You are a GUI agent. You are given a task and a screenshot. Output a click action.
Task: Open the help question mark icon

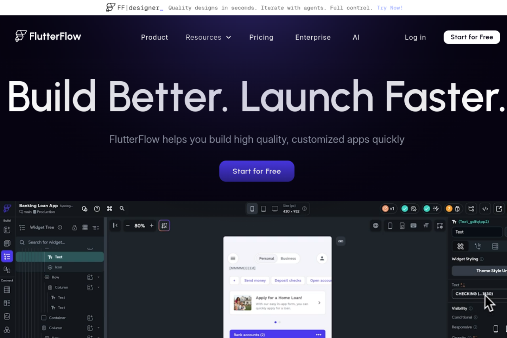coord(97,208)
